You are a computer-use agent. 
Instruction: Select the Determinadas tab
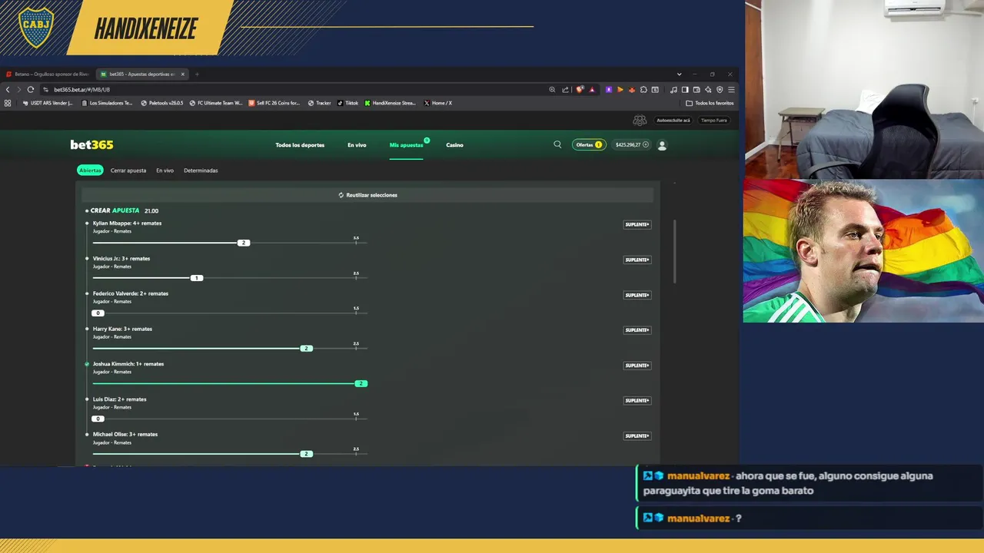tap(201, 171)
